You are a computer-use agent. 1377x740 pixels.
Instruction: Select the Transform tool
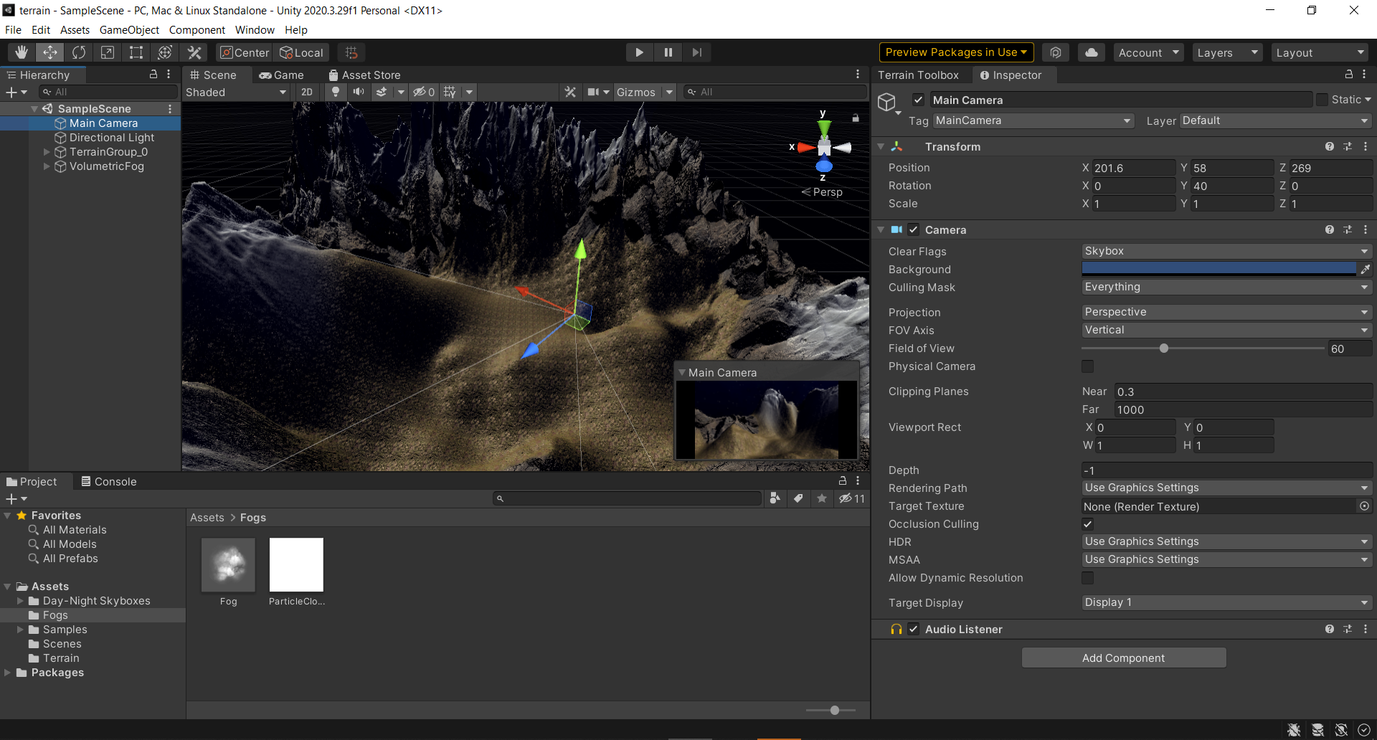pyautogui.click(x=165, y=52)
